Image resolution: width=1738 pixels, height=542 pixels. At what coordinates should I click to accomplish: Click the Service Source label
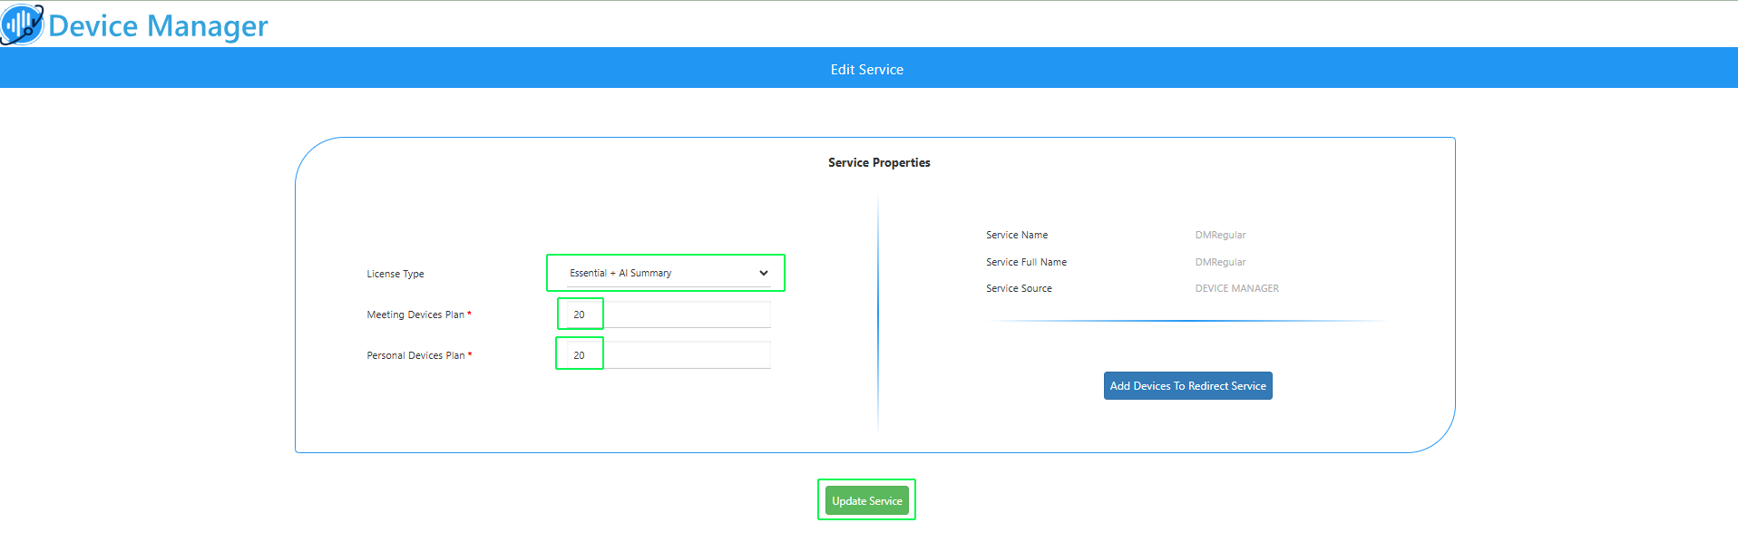click(1019, 288)
